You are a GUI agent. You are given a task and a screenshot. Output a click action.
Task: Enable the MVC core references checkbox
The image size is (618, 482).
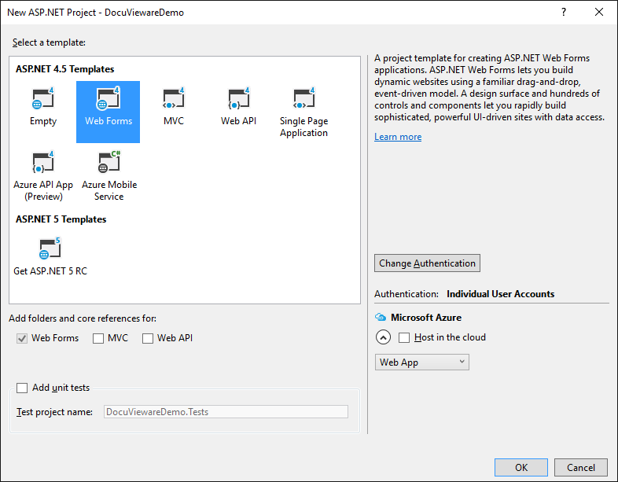pos(98,339)
